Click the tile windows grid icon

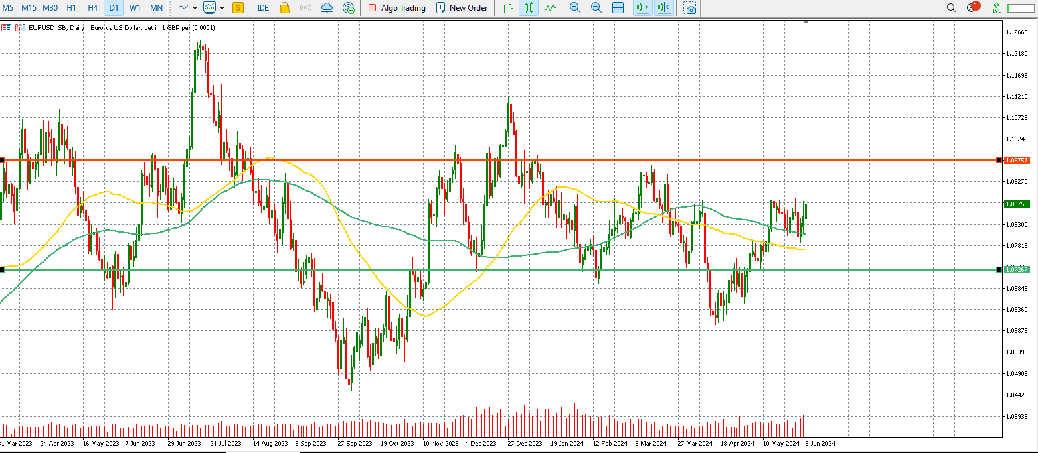pyautogui.click(x=618, y=8)
